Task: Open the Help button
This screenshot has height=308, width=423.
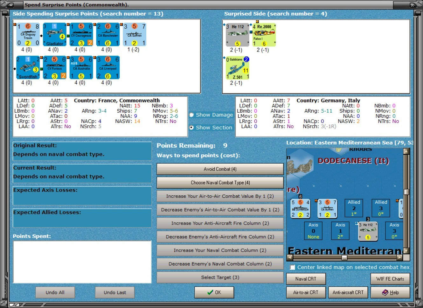Action: (x=390, y=292)
